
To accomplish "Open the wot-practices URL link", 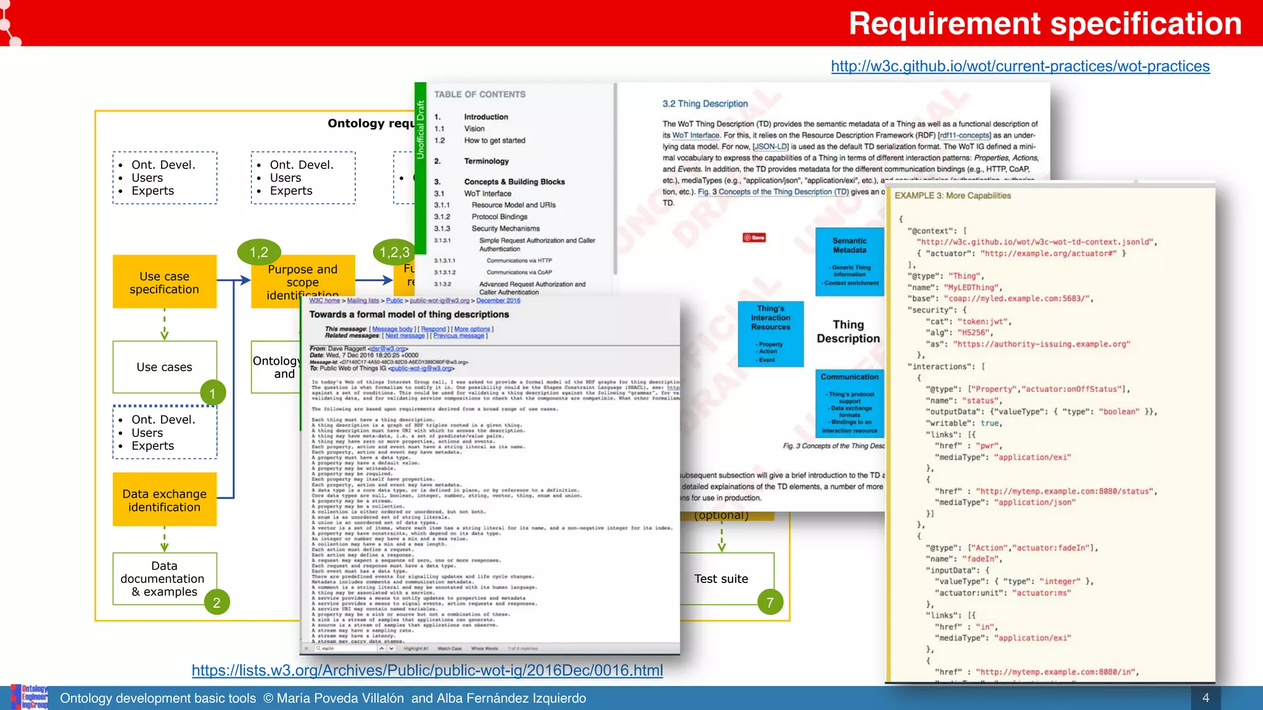I will tap(1020, 66).
